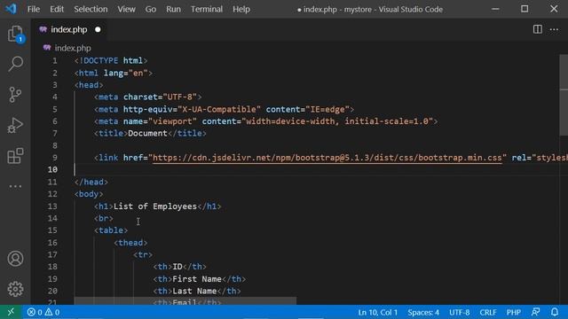Screen dimensions: 568x319
Task: Click the 'Last Name' header text
Action: click(x=194, y=292)
